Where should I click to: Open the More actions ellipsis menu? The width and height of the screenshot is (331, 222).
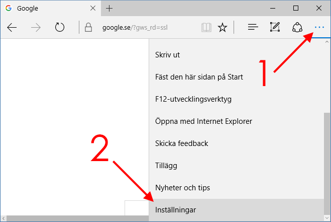coord(319,27)
